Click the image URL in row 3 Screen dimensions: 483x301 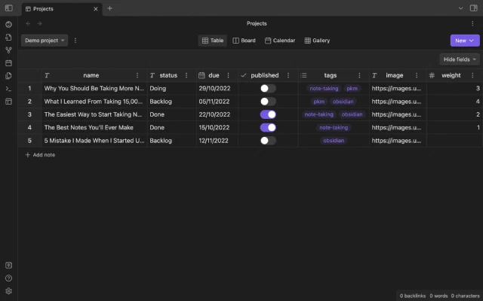(x=396, y=114)
